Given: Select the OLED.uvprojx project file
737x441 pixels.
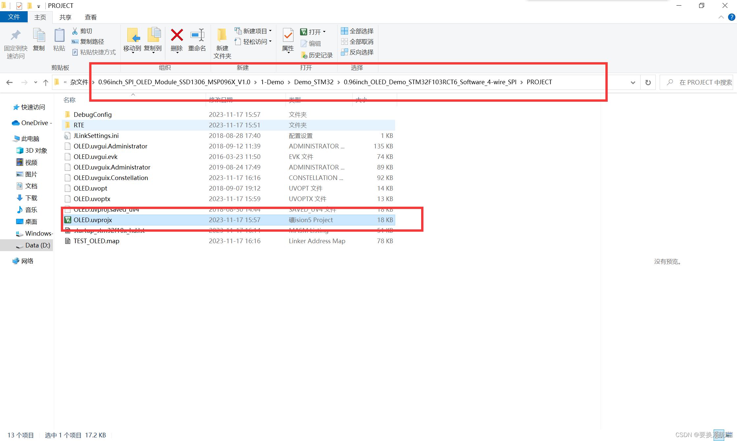Looking at the screenshot, I should coord(93,220).
